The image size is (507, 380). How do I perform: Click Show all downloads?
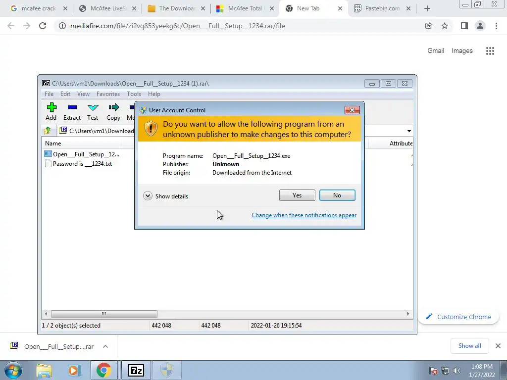point(470,346)
